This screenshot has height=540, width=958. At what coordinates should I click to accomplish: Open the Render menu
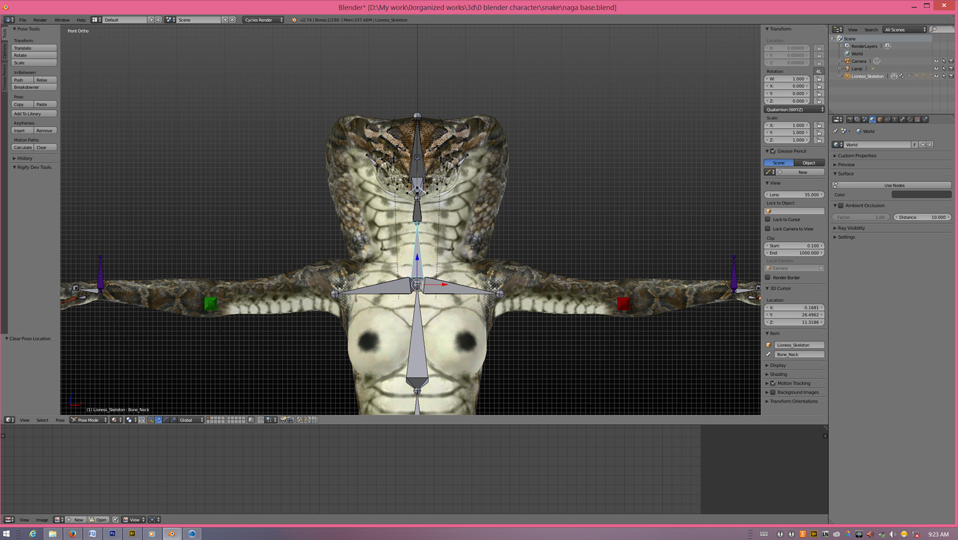point(40,20)
